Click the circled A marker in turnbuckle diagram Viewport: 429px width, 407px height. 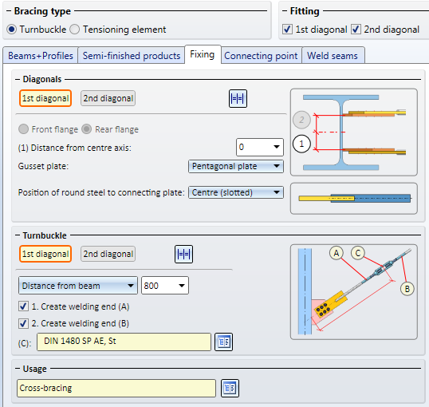click(337, 253)
